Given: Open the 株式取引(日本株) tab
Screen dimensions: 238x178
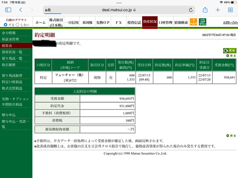Looking at the screenshot, I should tap(56, 22).
